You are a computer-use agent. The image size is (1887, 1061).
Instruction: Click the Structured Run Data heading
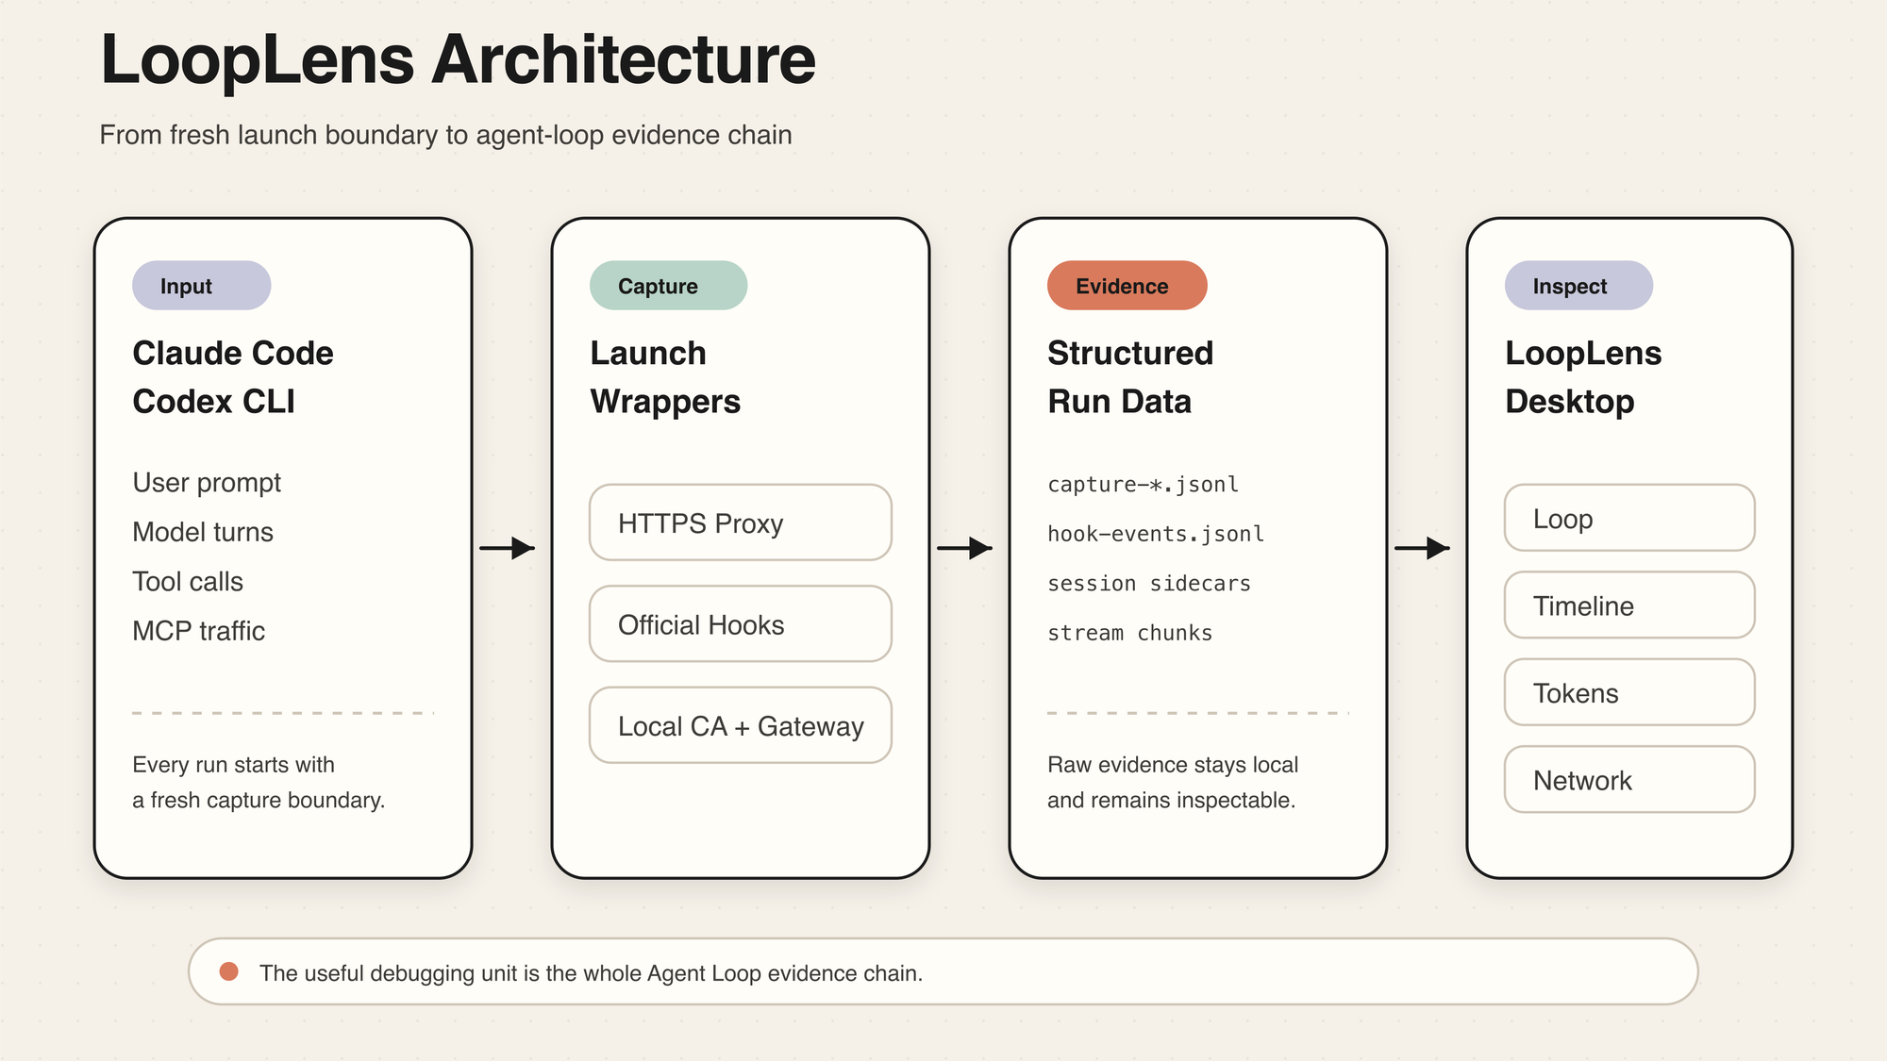[x=1130, y=377]
